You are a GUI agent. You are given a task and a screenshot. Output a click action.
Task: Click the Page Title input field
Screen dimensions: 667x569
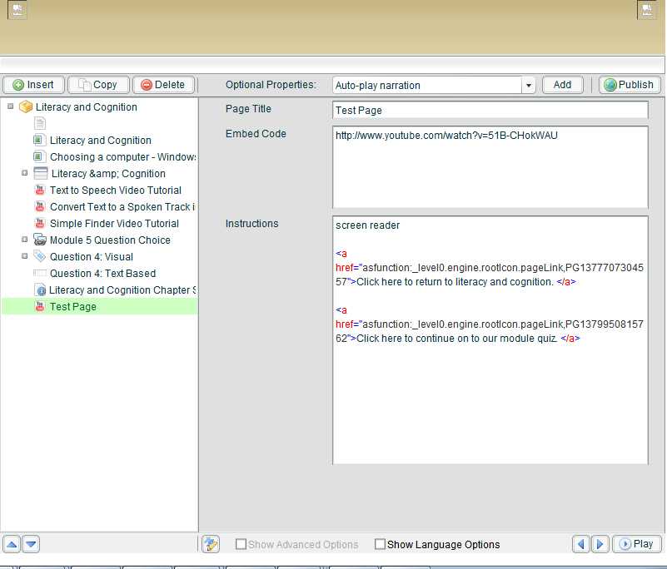pyautogui.click(x=490, y=110)
